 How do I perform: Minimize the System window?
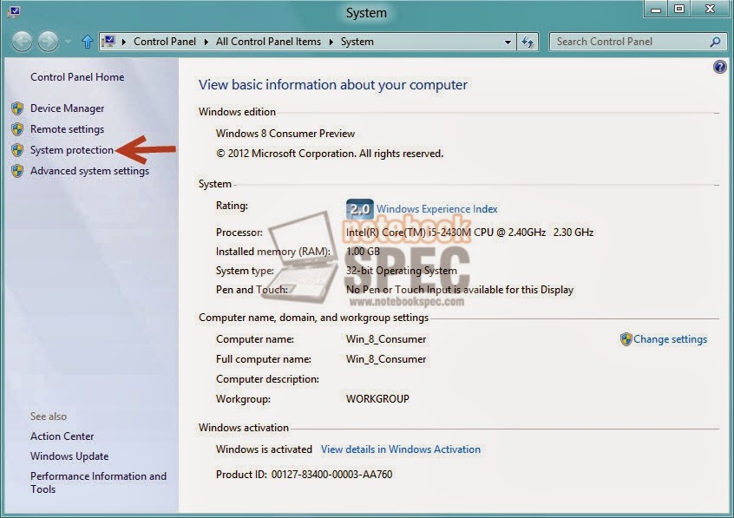click(656, 10)
